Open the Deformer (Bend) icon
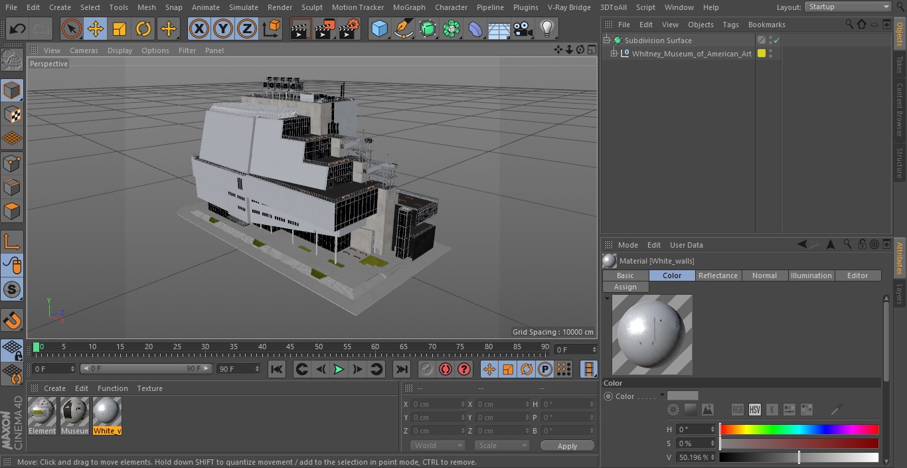This screenshot has height=468, width=907. point(475,29)
